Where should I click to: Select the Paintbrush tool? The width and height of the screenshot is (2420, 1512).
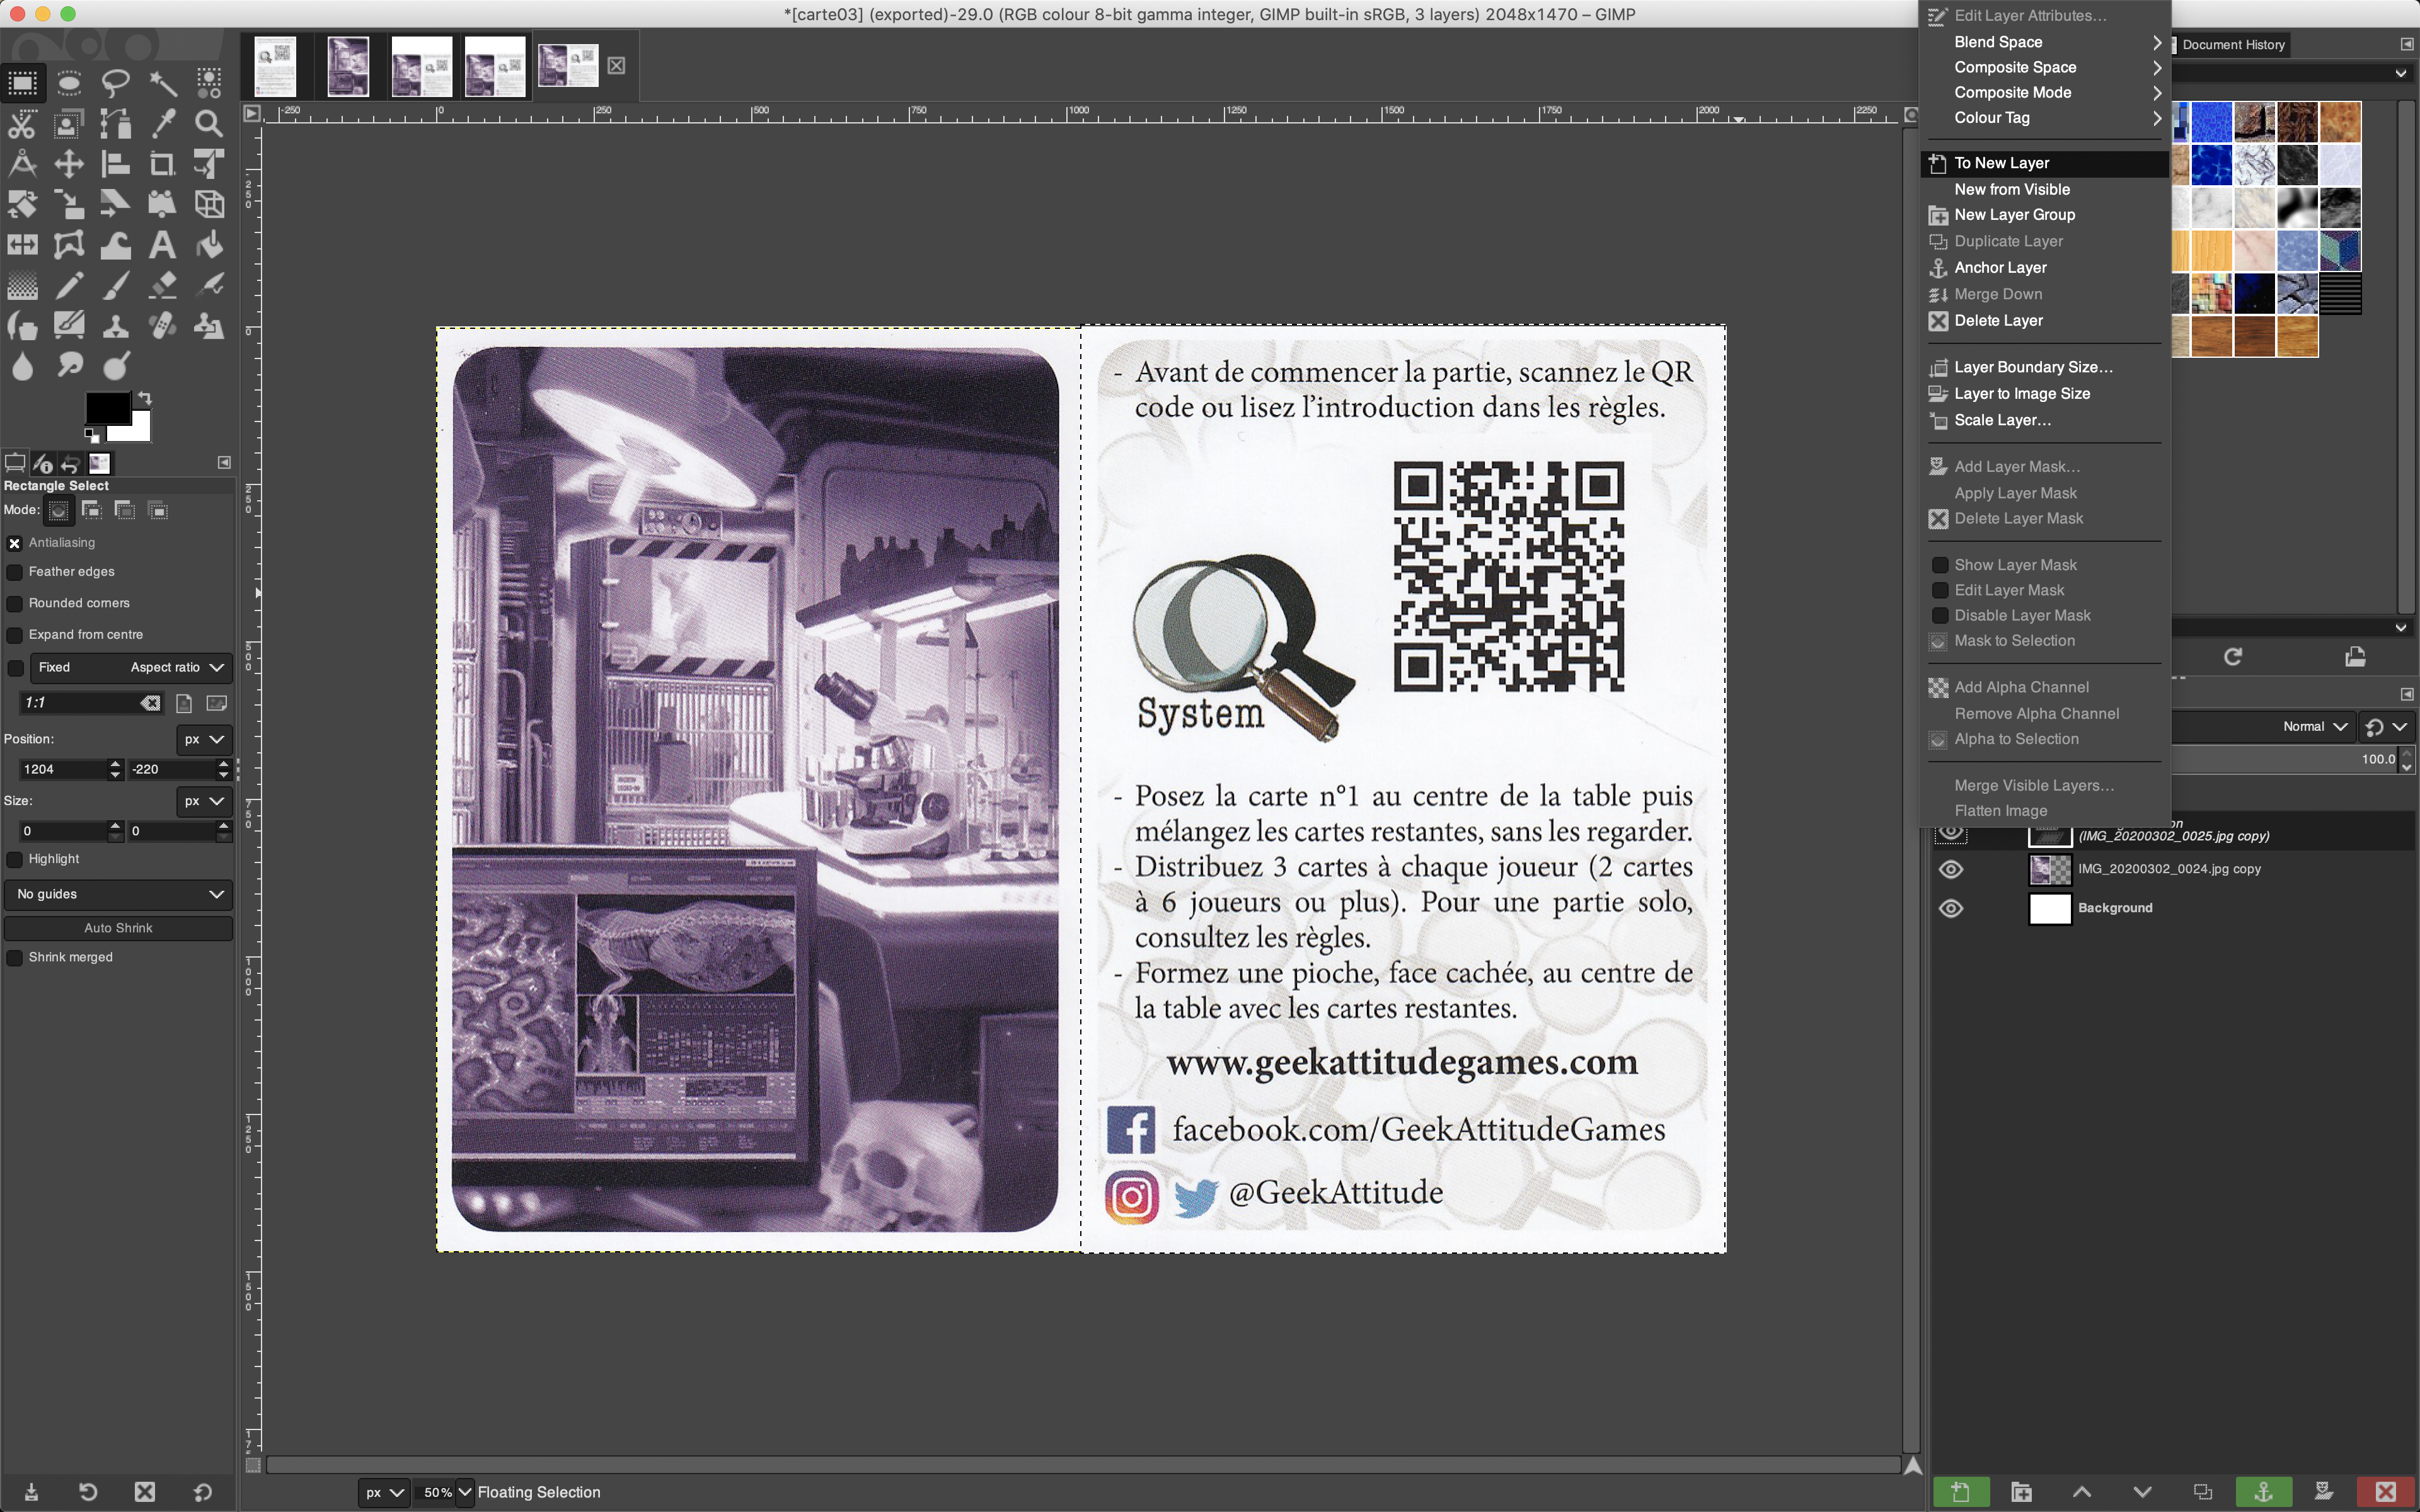pos(116,286)
